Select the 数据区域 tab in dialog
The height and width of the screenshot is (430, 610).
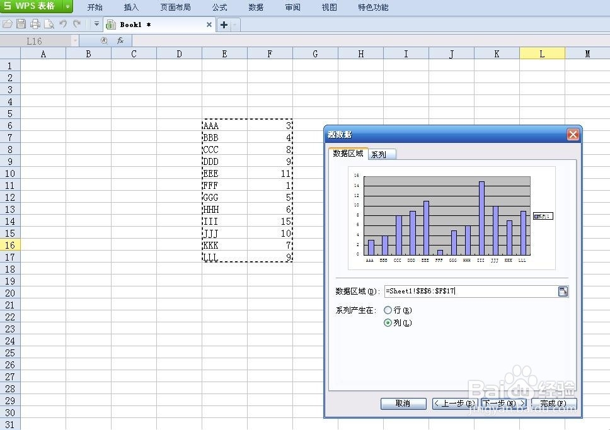click(348, 153)
